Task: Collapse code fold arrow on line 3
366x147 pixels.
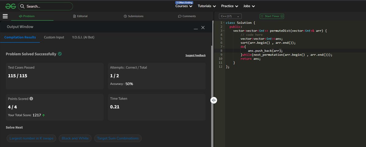Action: pos(224,31)
